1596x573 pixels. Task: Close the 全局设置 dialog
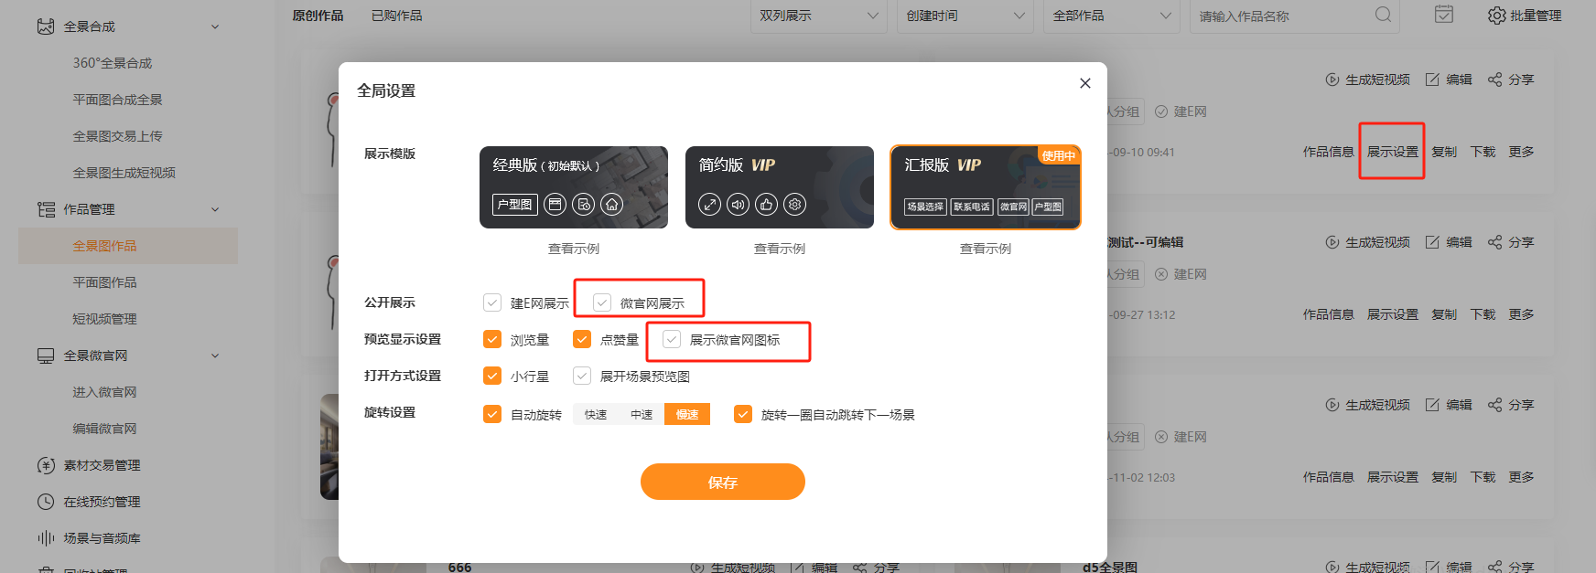click(1084, 83)
